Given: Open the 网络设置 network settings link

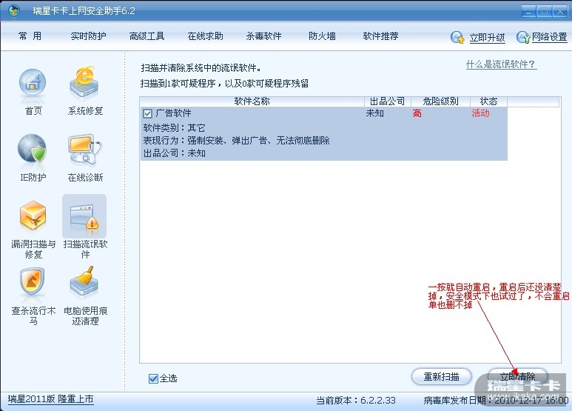Looking at the screenshot, I should 549,37.
